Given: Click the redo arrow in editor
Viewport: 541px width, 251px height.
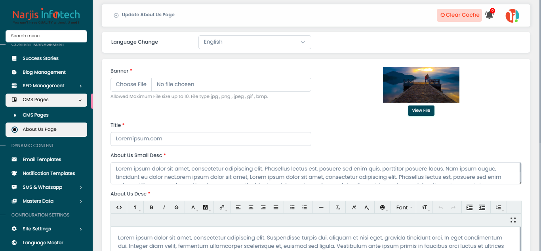Looking at the screenshot, I should (453, 207).
